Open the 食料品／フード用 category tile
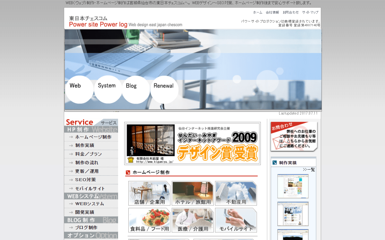Viewport: 385px width, 240px height. [x=149, y=220]
